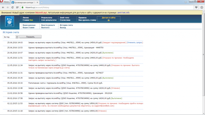This screenshot has width=205, height=115.
Task: Open Внести деньги menu item
Action: pyautogui.click(x=48, y=25)
